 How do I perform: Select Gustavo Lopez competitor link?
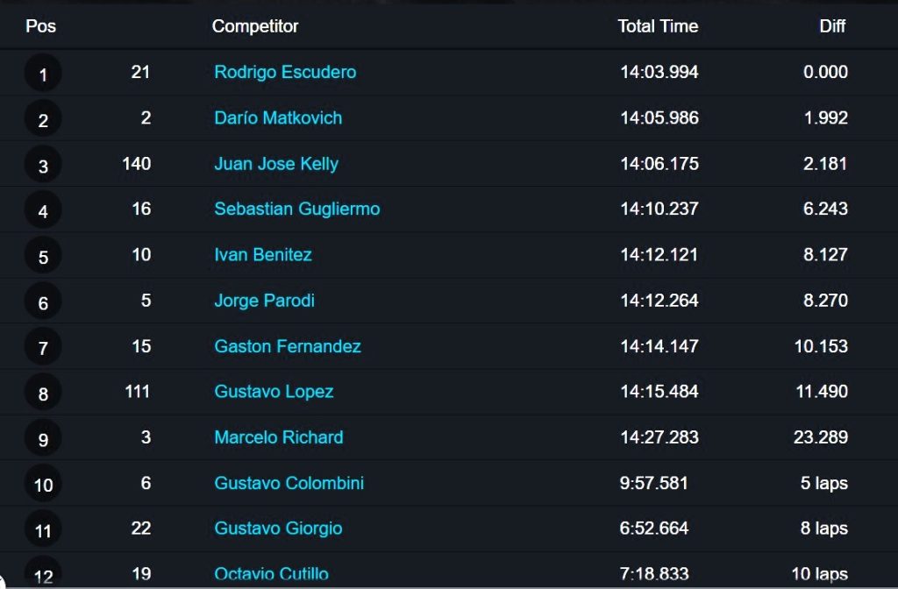[274, 392]
